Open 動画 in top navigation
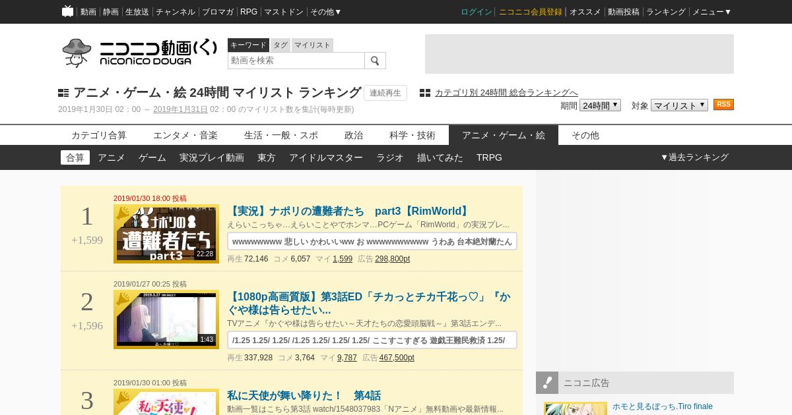Screen dimensions: 792x415 tap(88, 12)
